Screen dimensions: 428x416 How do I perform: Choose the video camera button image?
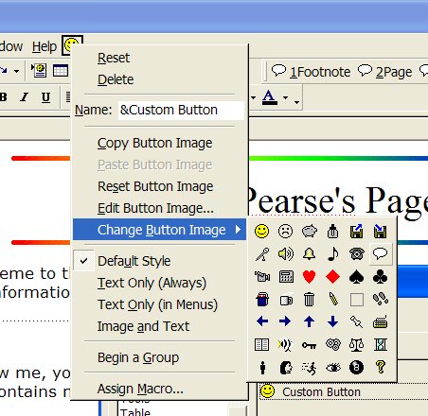click(261, 277)
